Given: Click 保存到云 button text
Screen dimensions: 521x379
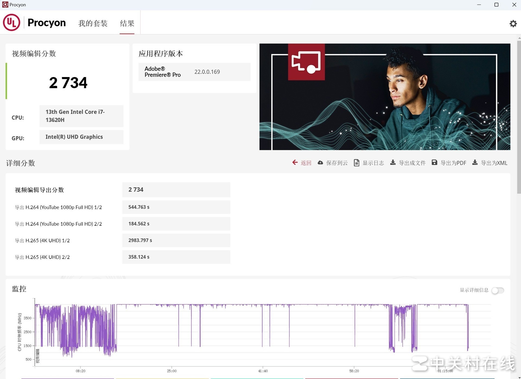Looking at the screenshot, I should tap(337, 163).
